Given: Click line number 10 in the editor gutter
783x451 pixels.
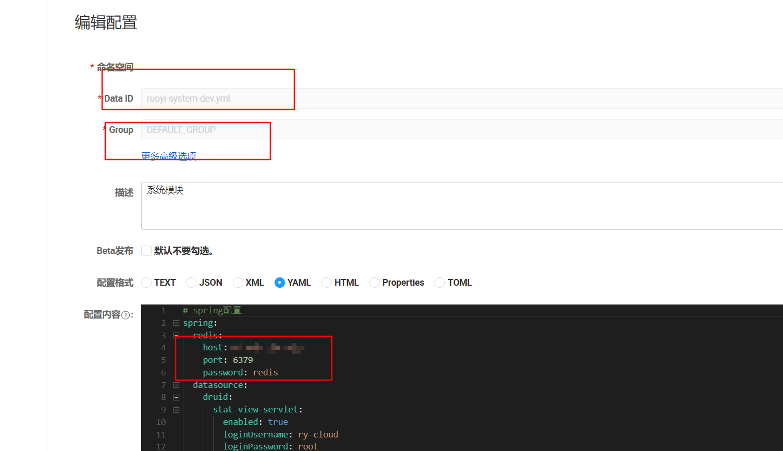Looking at the screenshot, I should pyautogui.click(x=161, y=422).
